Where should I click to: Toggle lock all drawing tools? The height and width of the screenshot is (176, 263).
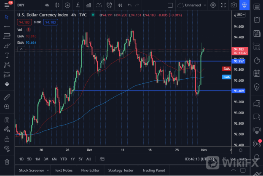coord(7,139)
